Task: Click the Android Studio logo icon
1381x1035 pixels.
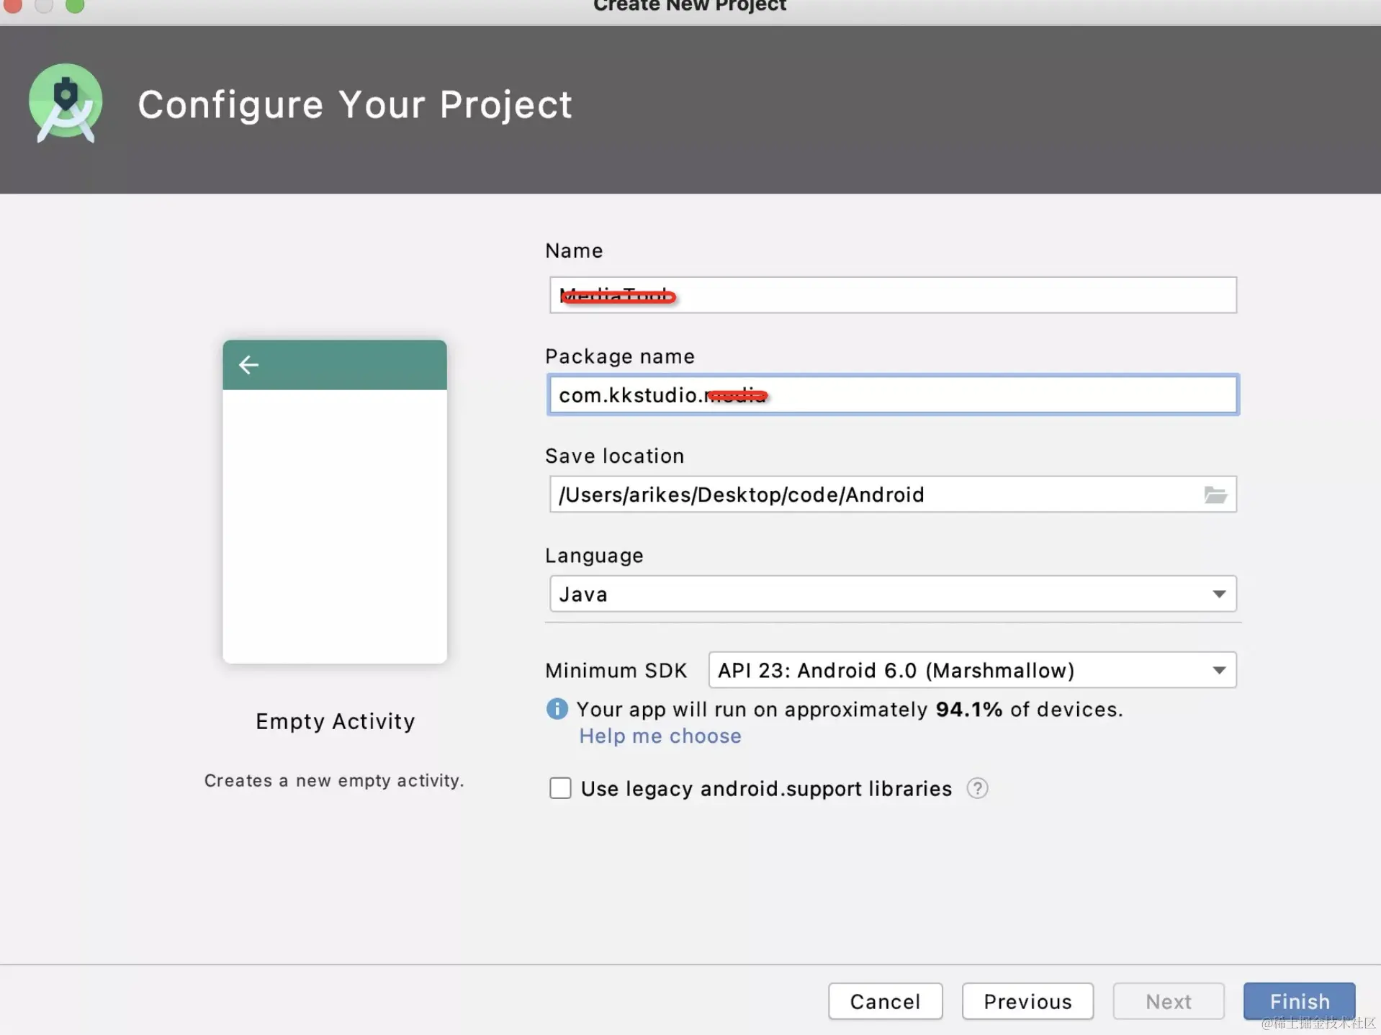Action: pos(66,104)
